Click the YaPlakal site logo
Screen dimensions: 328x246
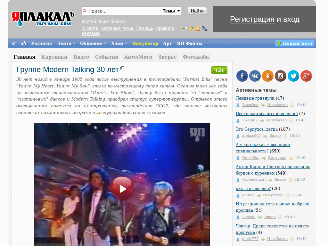(43, 19)
